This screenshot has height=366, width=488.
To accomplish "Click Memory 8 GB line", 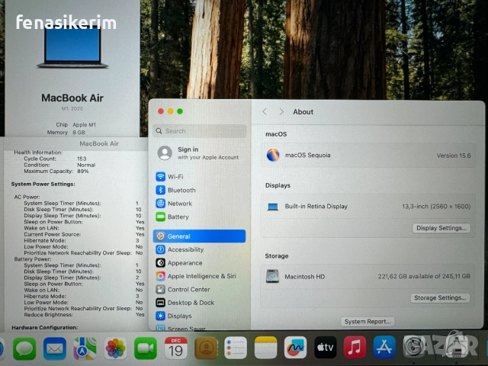I will click(x=66, y=132).
